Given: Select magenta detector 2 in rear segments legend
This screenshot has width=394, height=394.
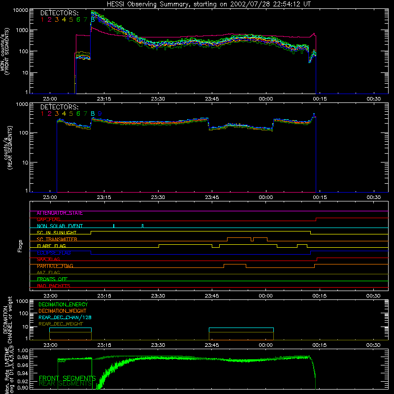Looking at the screenshot, I should 50,114.
